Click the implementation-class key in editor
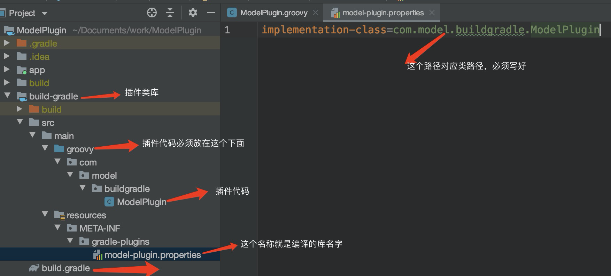This screenshot has width=611, height=276. [324, 30]
